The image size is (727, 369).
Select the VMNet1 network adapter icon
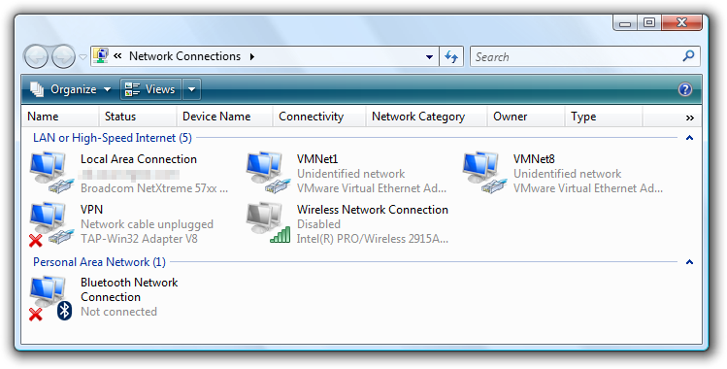click(269, 173)
